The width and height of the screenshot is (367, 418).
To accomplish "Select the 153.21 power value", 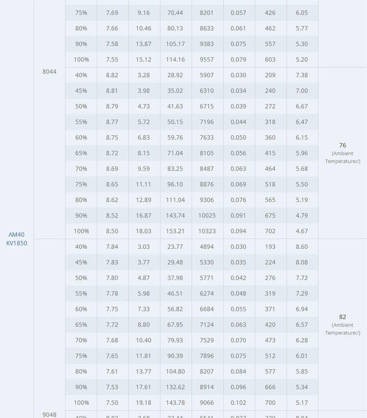I will click(x=175, y=231).
